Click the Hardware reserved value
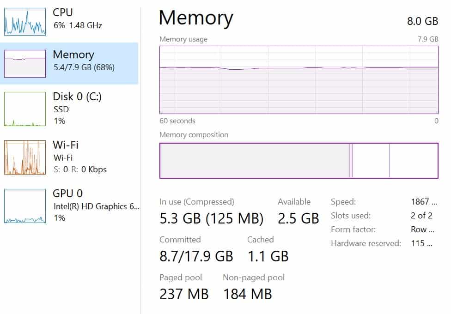451x314 pixels. pos(422,243)
